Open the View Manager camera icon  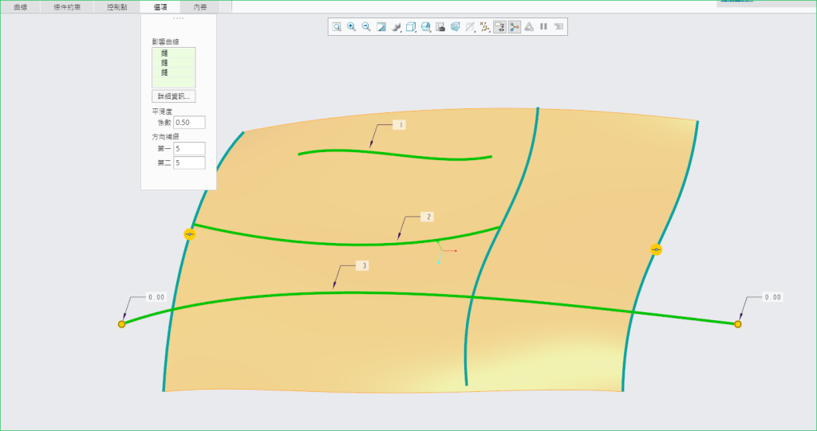tap(440, 26)
